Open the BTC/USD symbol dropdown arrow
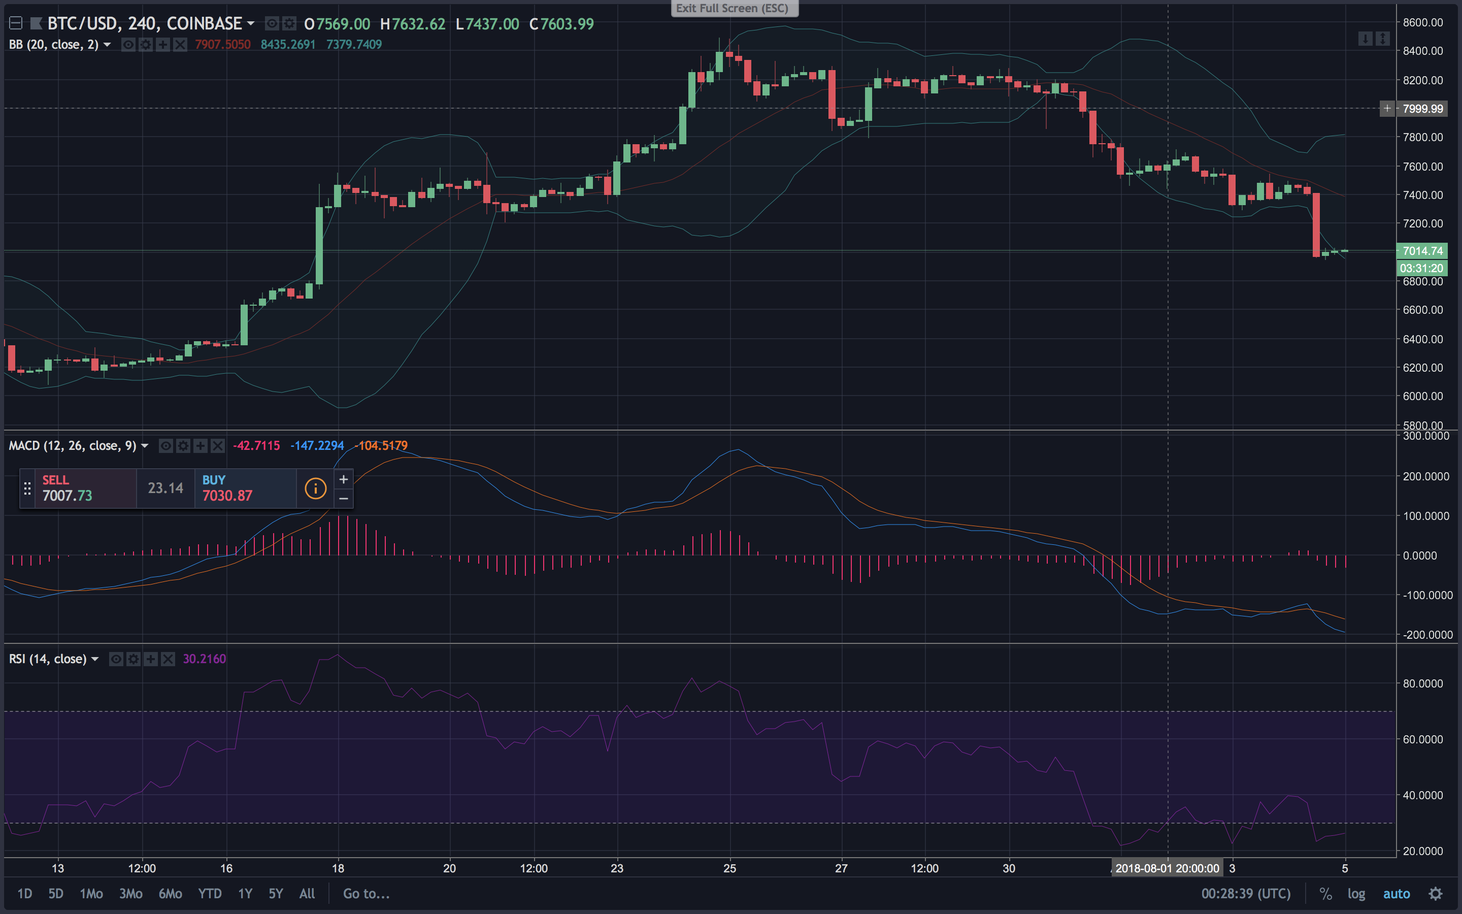 251,23
